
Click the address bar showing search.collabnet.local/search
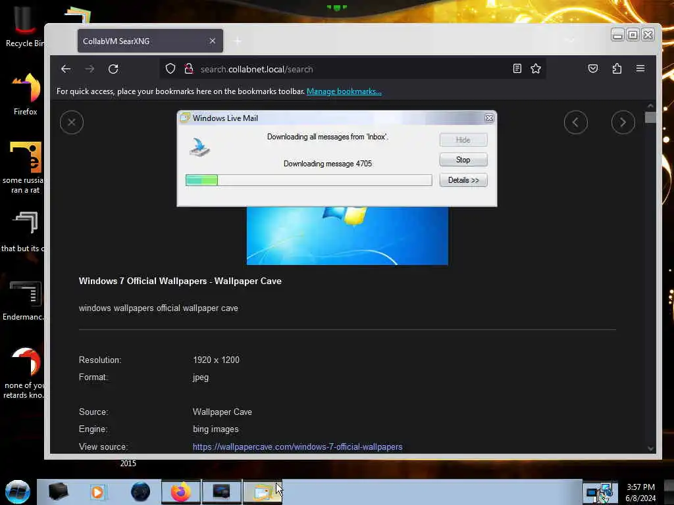click(353, 68)
